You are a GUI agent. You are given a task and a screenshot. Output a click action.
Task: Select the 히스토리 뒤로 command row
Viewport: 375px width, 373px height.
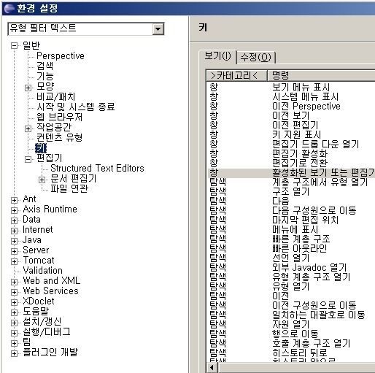(x=291, y=353)
